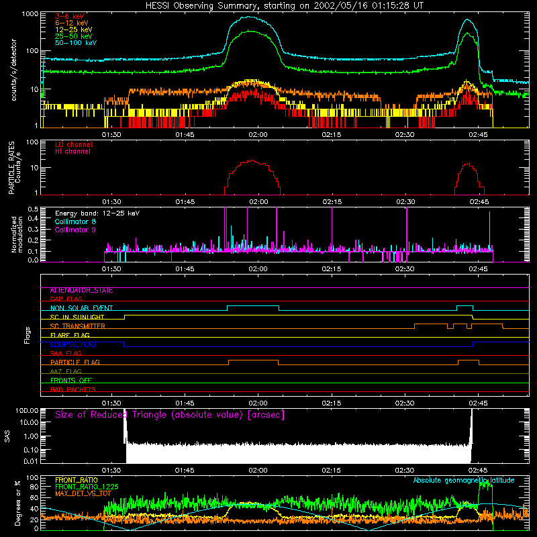Viewport: 537px width, 537px height.
Task: Click the 02:45 tick under SAS plot
Action: pyautogui.click(x=478, y=471)
